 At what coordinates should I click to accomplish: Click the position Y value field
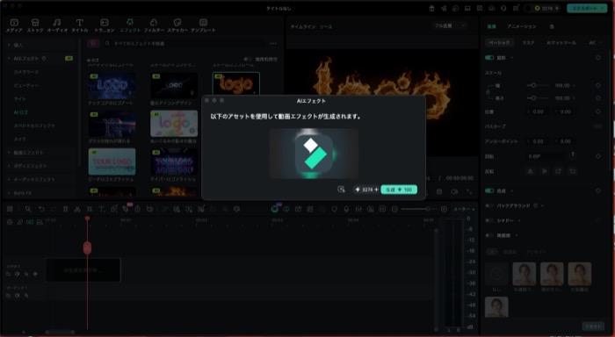[x=566, y=111]
